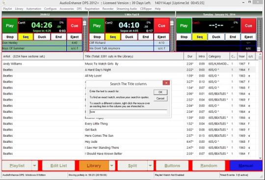Click Stop on Cart1
The width and height of the screenshot is (265, 180).
click(10, 37)
